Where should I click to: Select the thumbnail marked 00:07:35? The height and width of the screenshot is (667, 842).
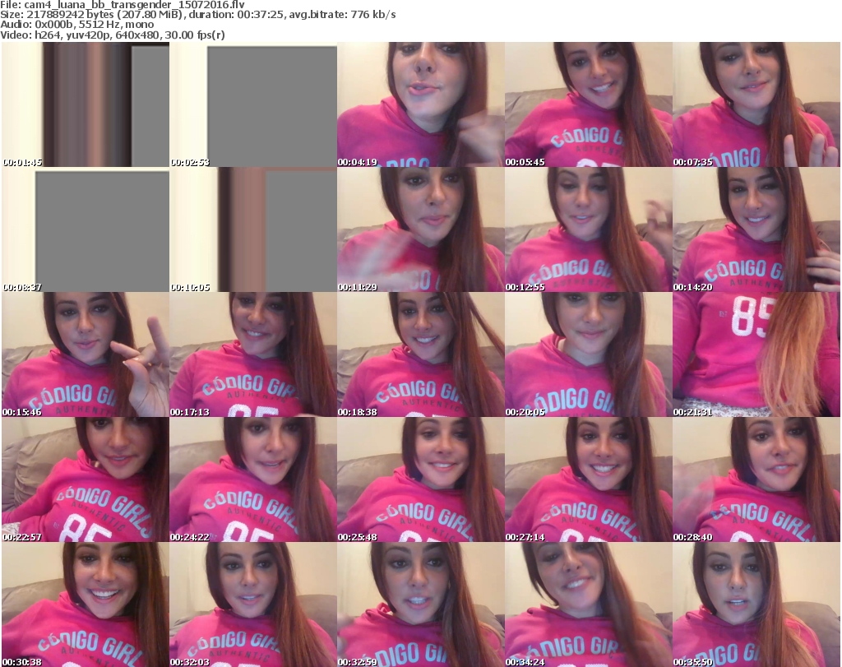pos(756,104)
